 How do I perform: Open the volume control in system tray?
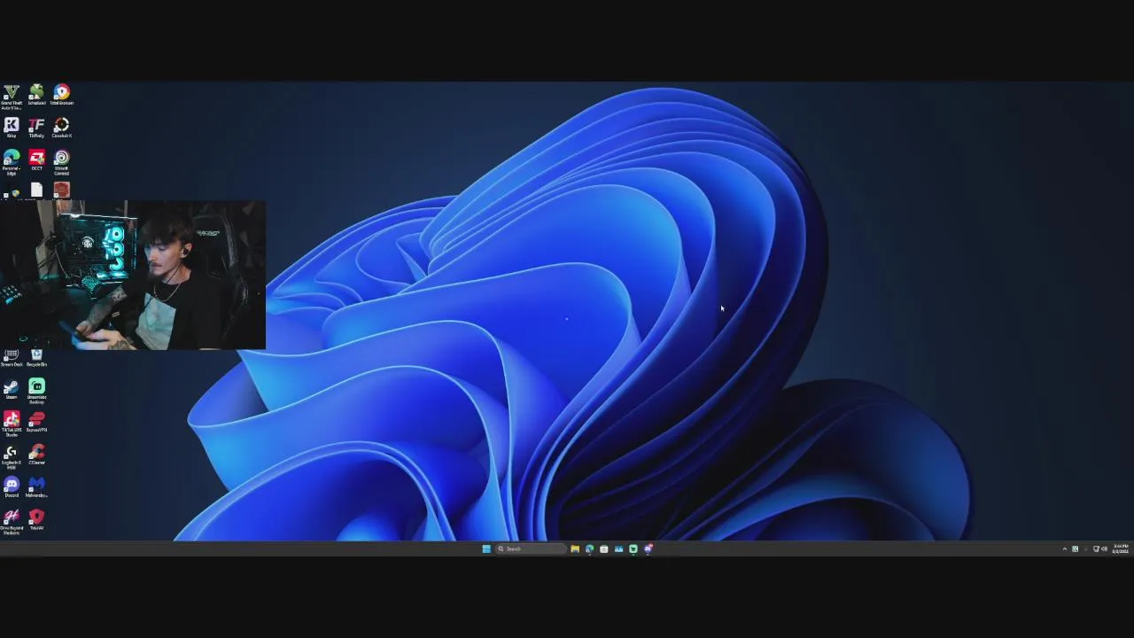(x=1104, y=549)
